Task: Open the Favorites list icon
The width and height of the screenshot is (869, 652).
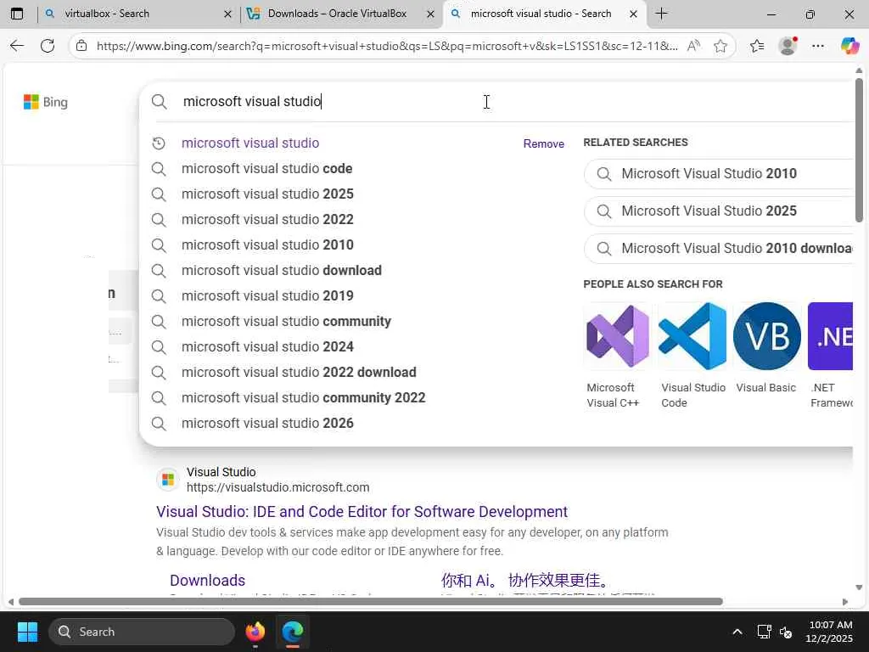Action: tap(757, 46)
